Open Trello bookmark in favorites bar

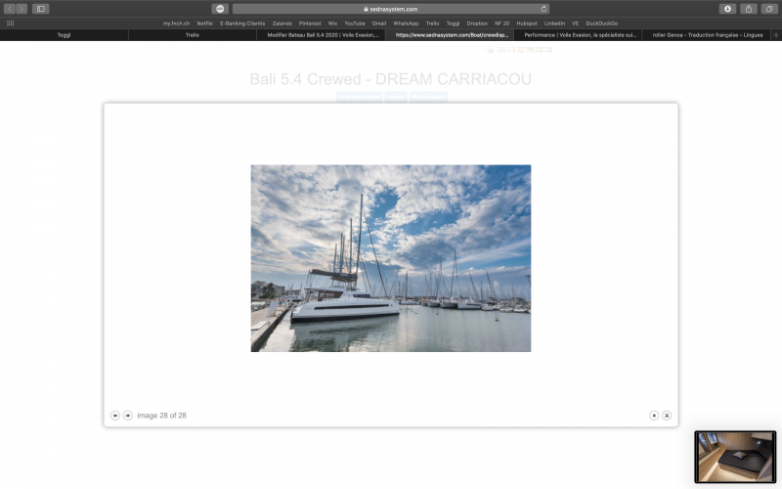click(432, 22)
